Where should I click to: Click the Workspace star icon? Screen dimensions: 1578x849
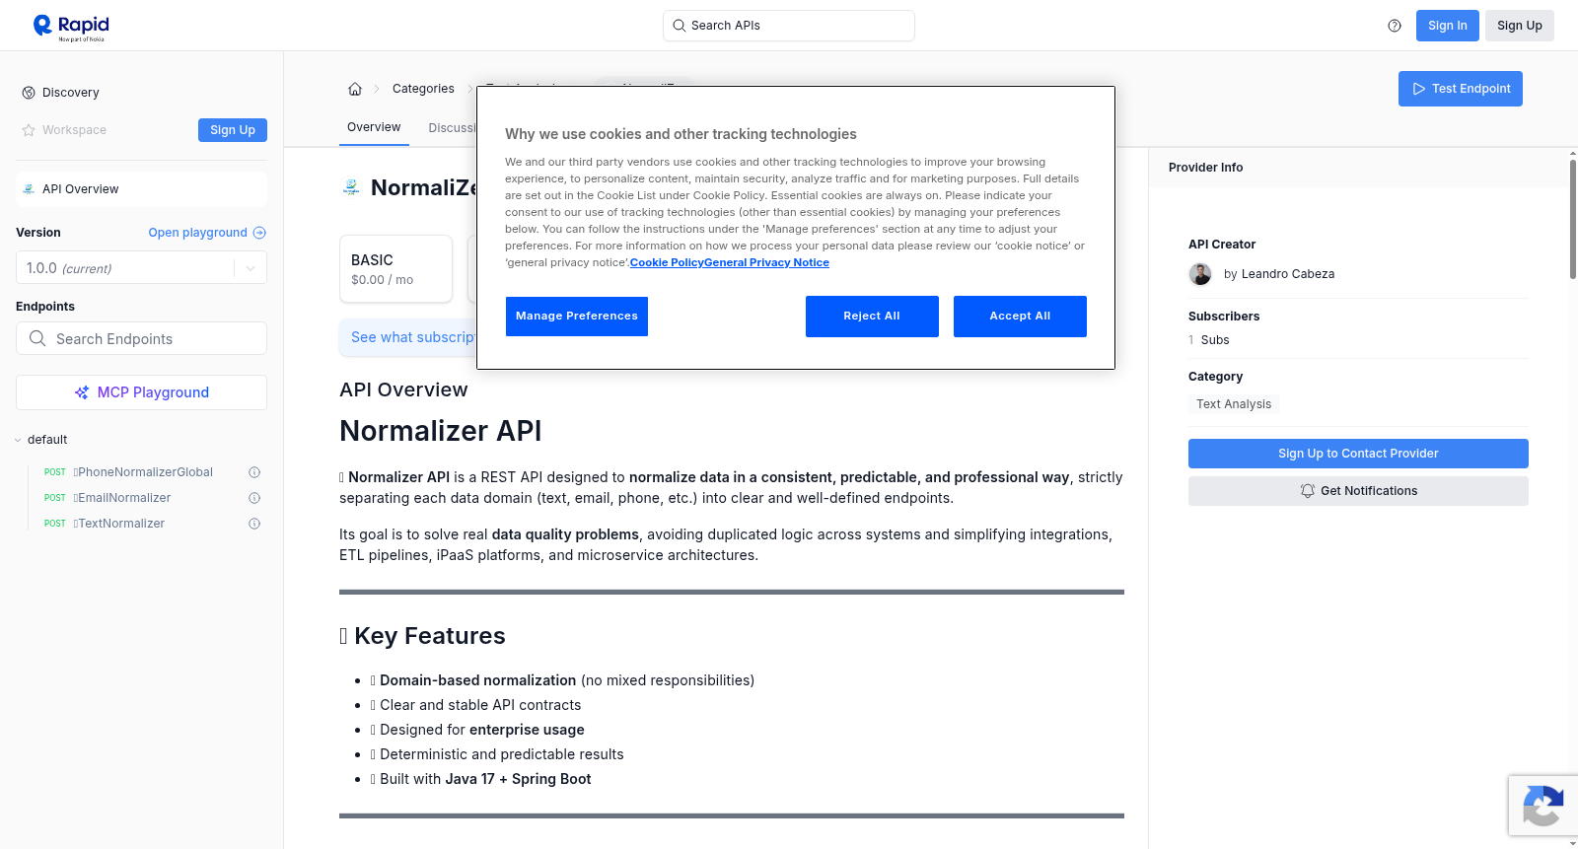point(29,130)
